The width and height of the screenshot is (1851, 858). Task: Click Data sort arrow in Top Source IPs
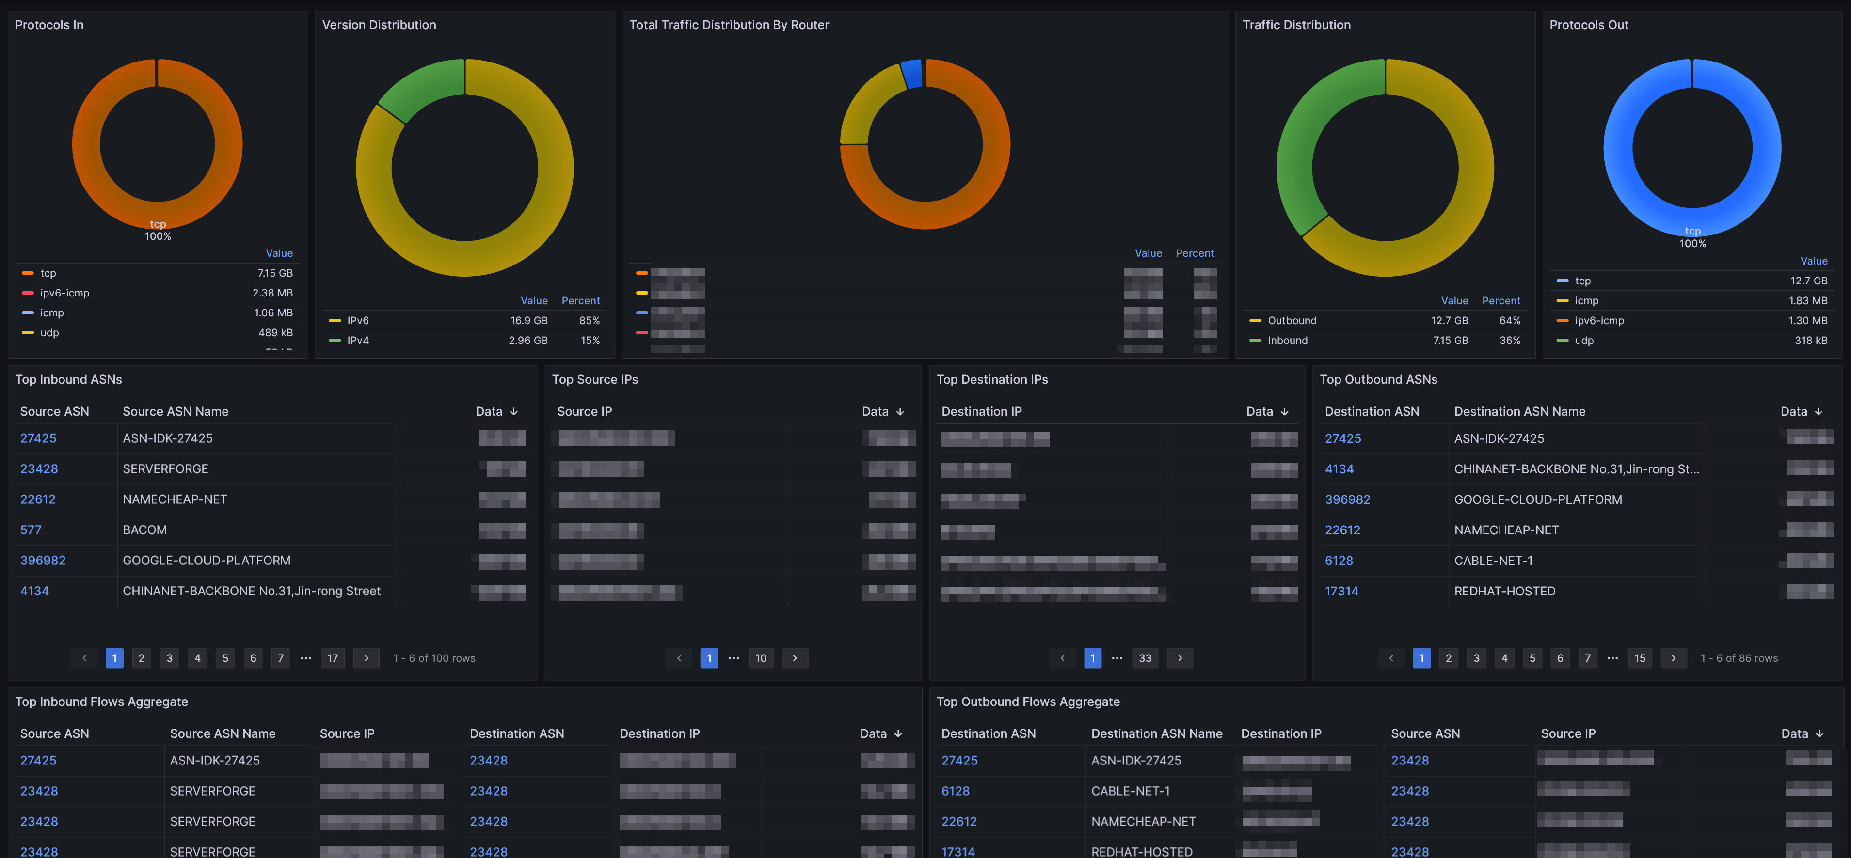900,411
